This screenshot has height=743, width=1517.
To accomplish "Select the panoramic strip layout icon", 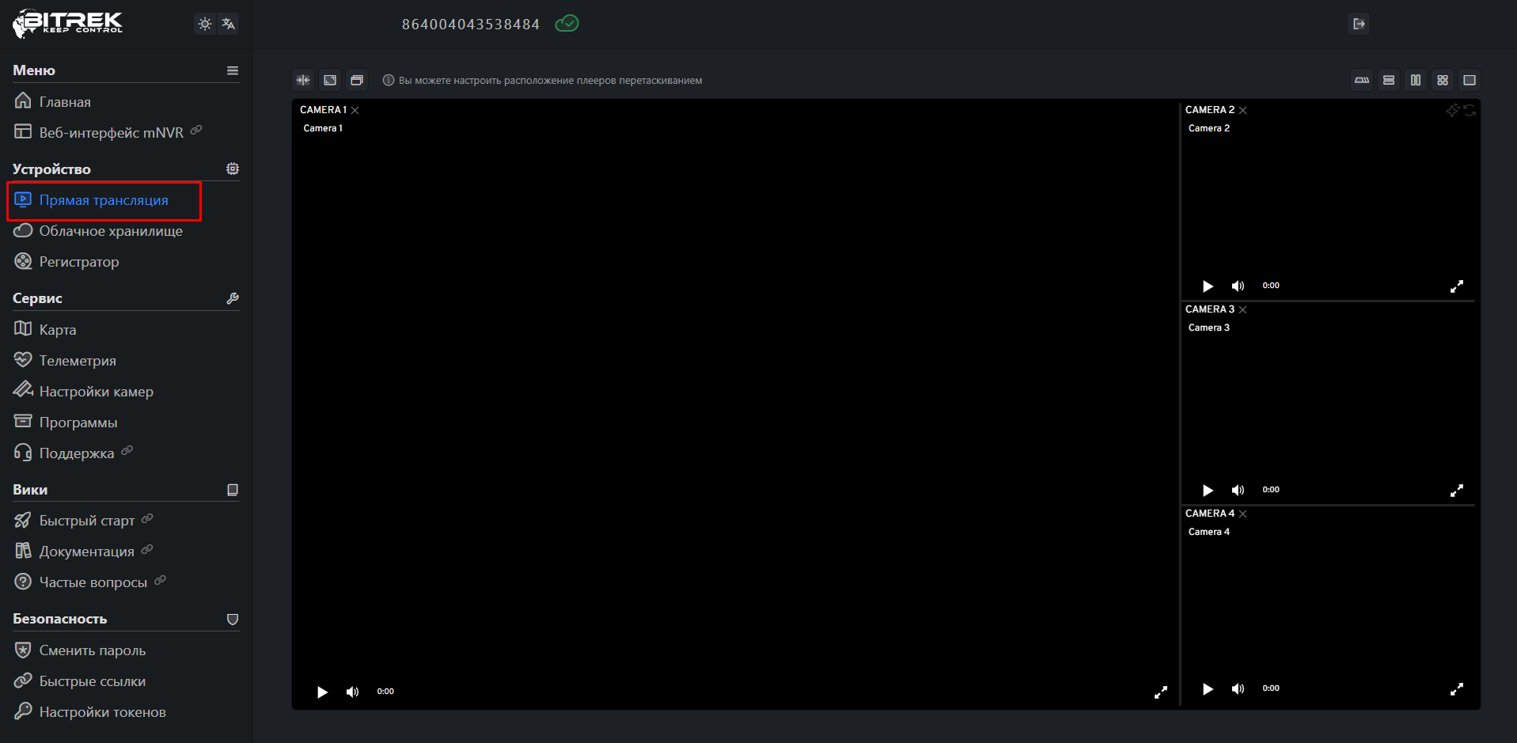I will coord(1362,80).
